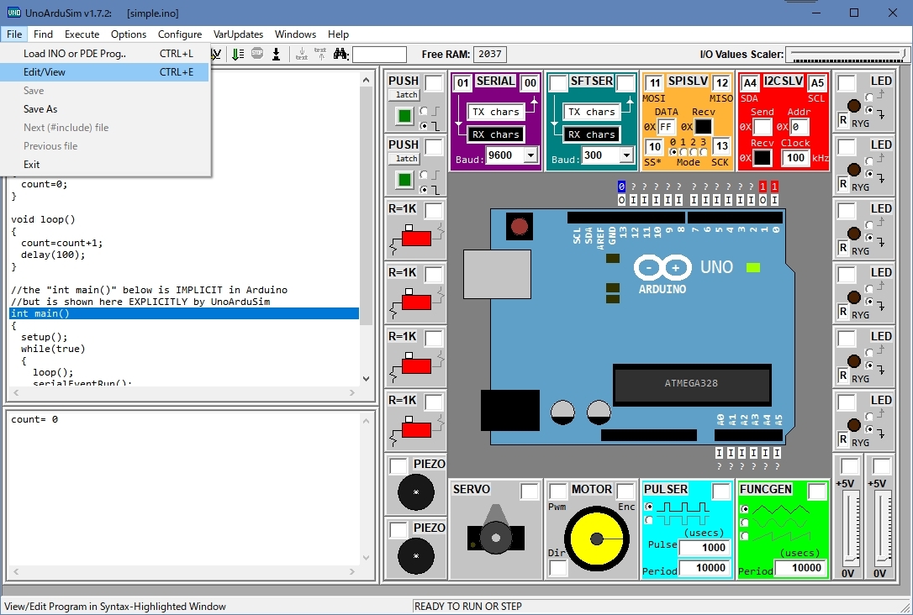Open the Execute menu

pos(82,34)
